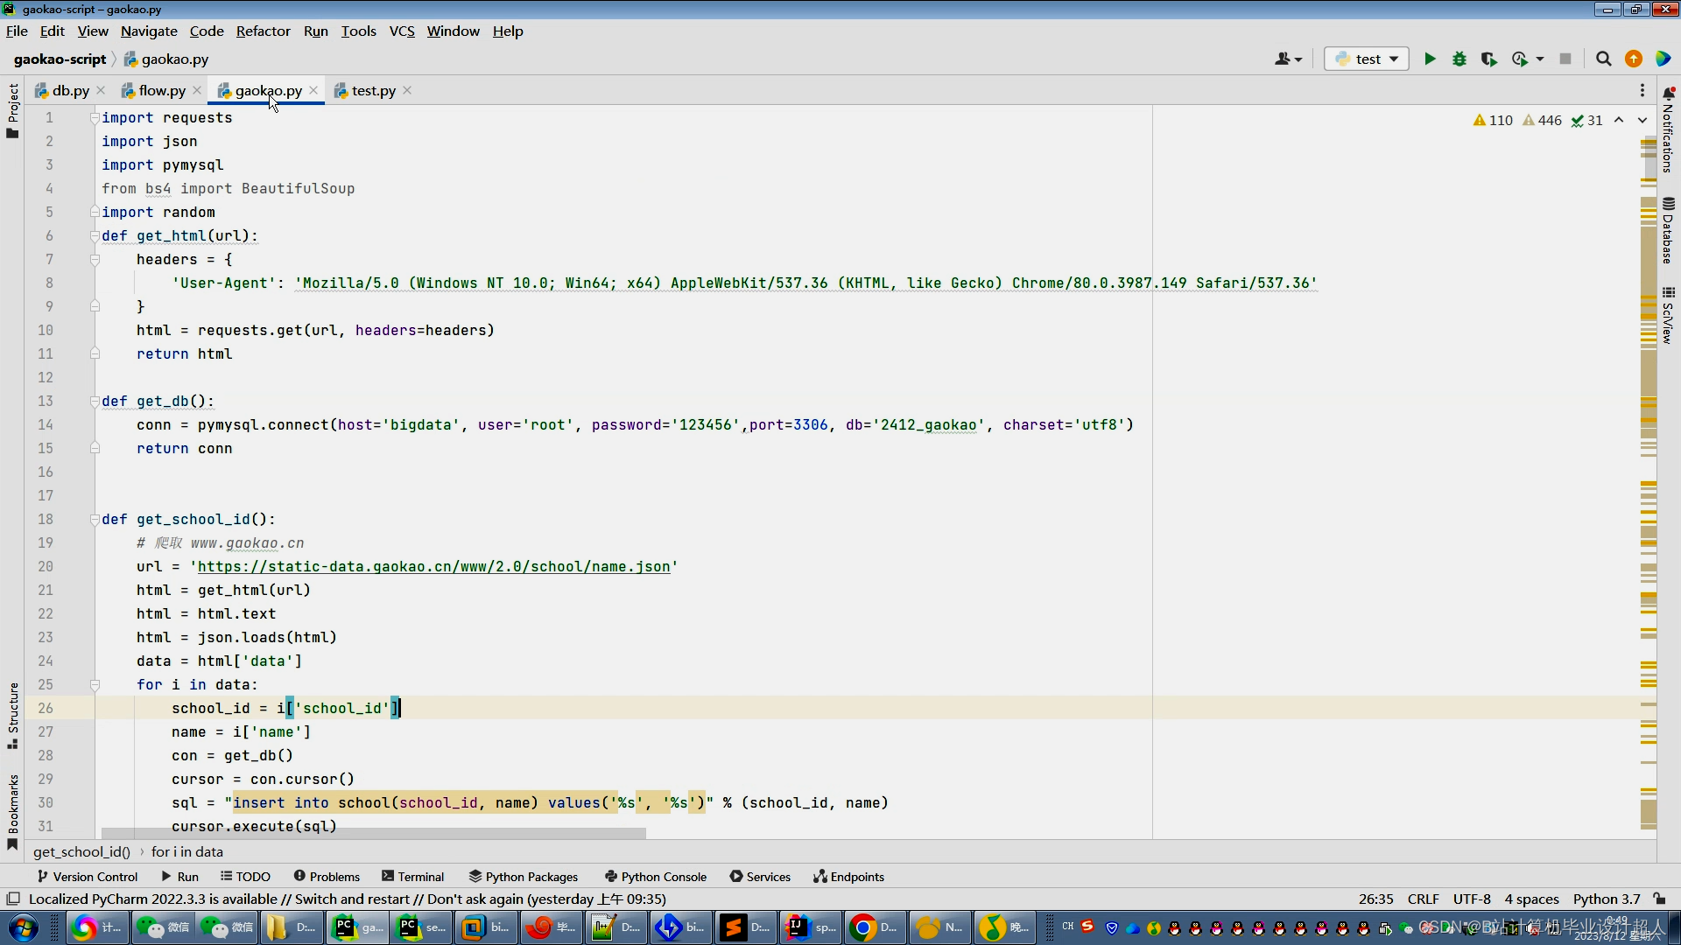Screen dimensions: 1681x945
Task: Open the File menu
Action: point(17,31)
